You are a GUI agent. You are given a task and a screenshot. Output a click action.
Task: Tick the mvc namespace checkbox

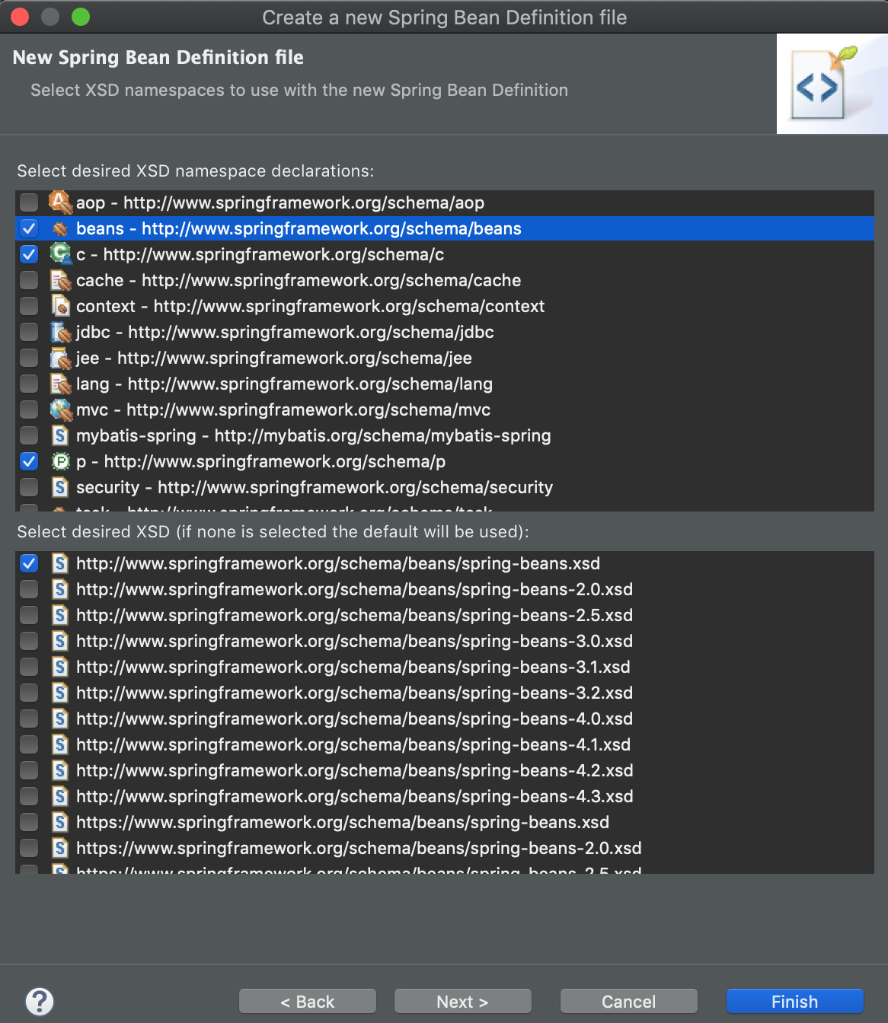[29, 410]
